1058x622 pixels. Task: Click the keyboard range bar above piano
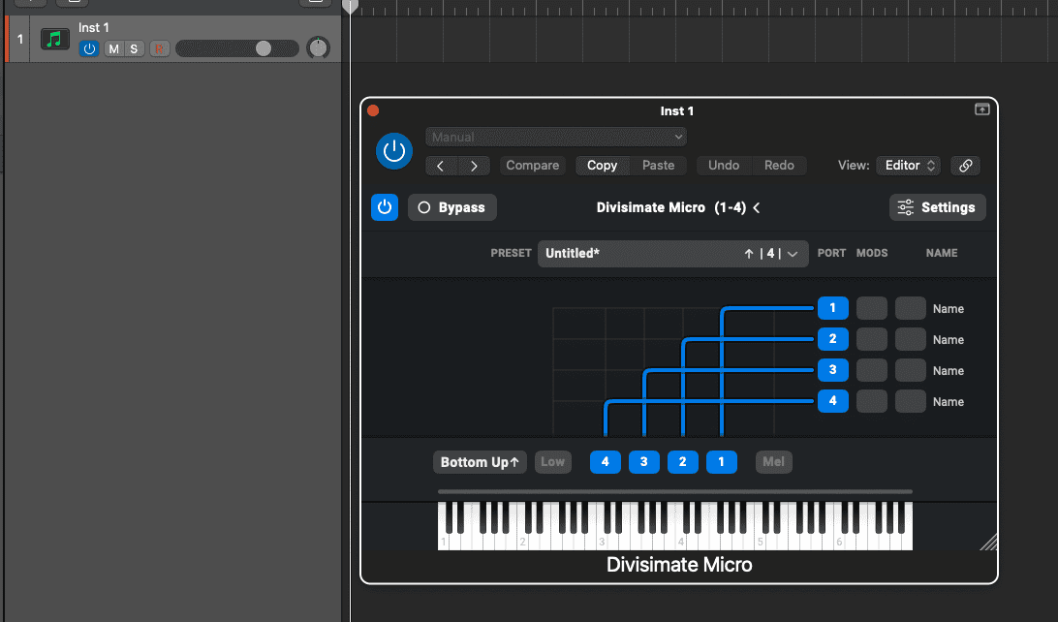674,492
